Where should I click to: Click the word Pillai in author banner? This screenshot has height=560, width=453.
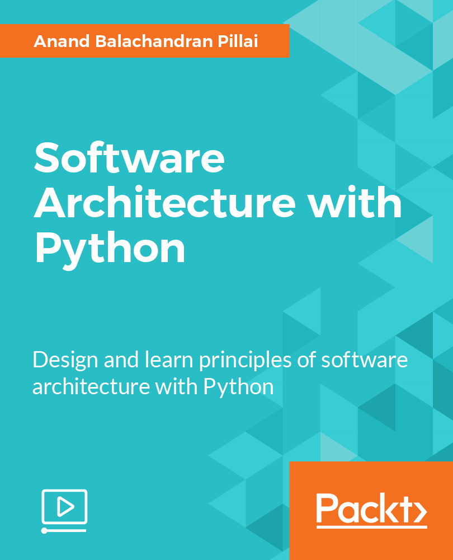point(237,42)
